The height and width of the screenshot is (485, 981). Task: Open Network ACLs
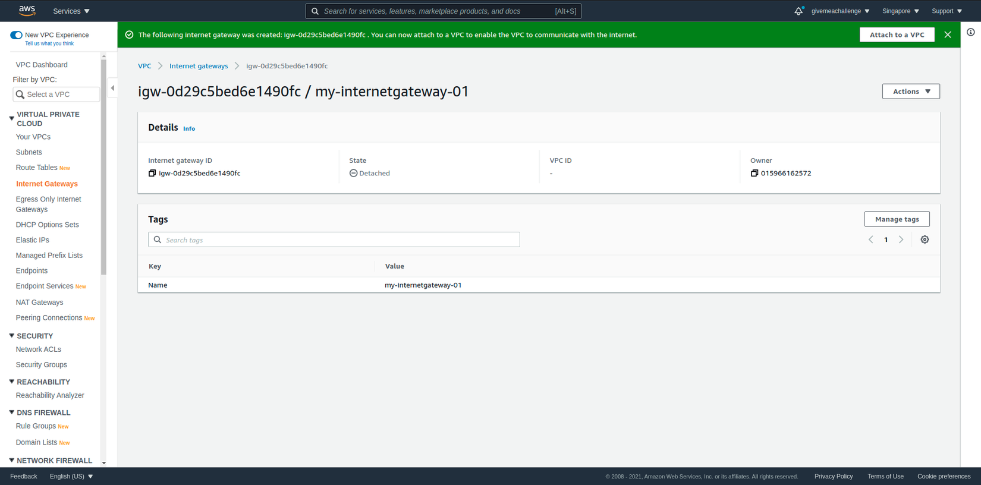coord(39,349)
